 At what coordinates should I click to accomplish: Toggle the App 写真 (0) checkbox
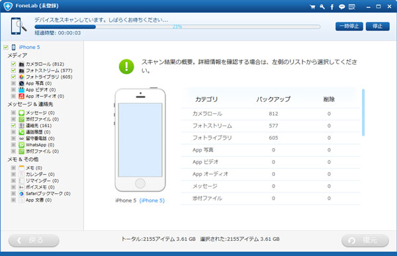13,83
